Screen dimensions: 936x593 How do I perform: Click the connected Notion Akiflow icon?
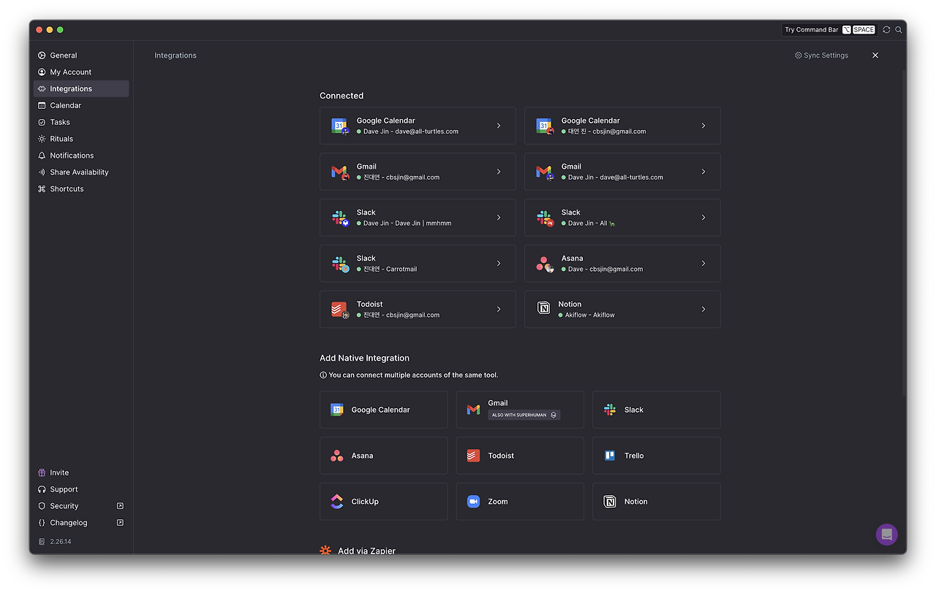pyautogui.click(x=543, y=309)
